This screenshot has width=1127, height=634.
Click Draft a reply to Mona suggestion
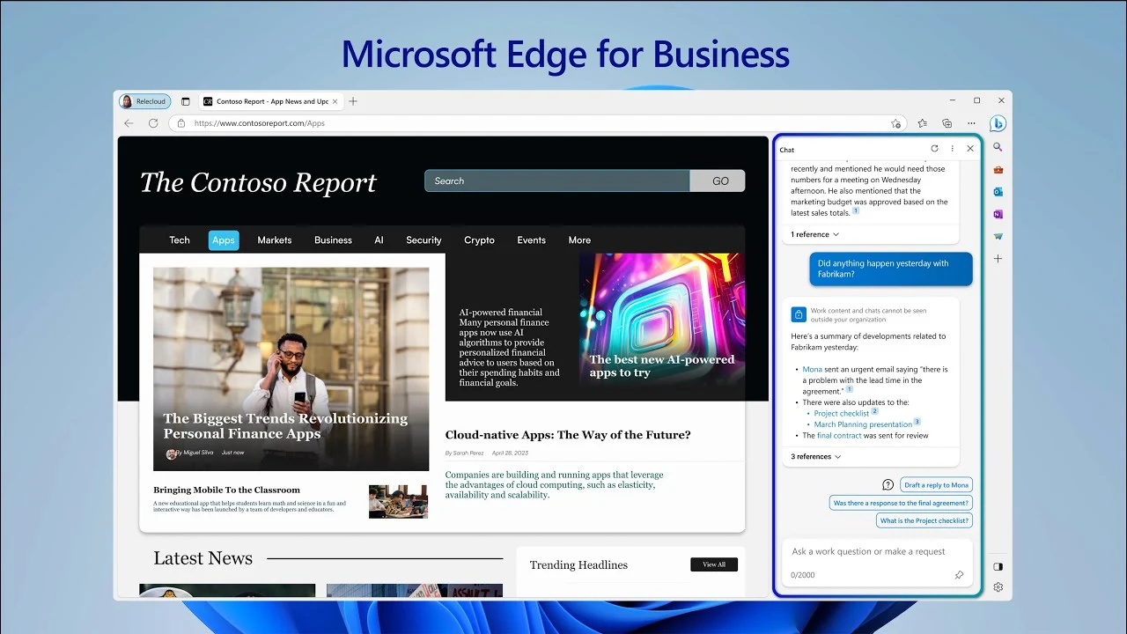coord(936,485)
